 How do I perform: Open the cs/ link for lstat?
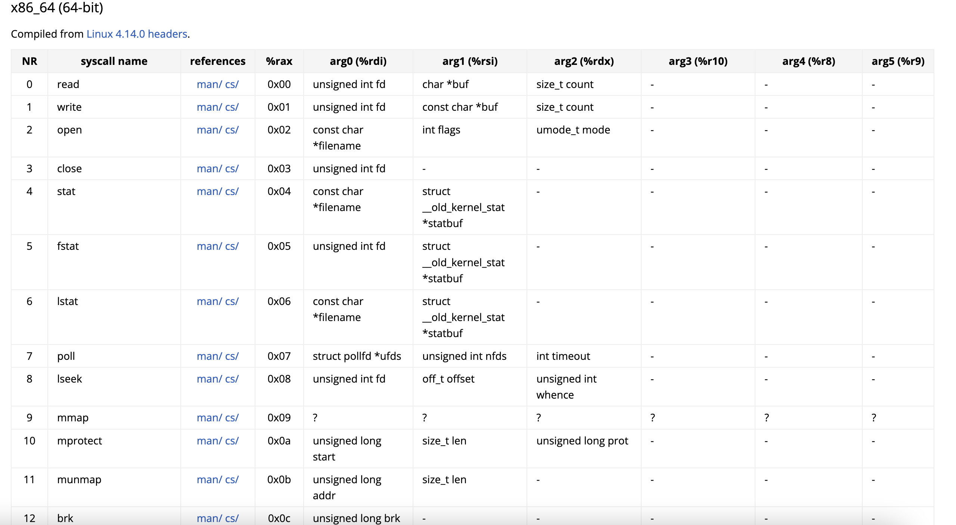point(232,301)
